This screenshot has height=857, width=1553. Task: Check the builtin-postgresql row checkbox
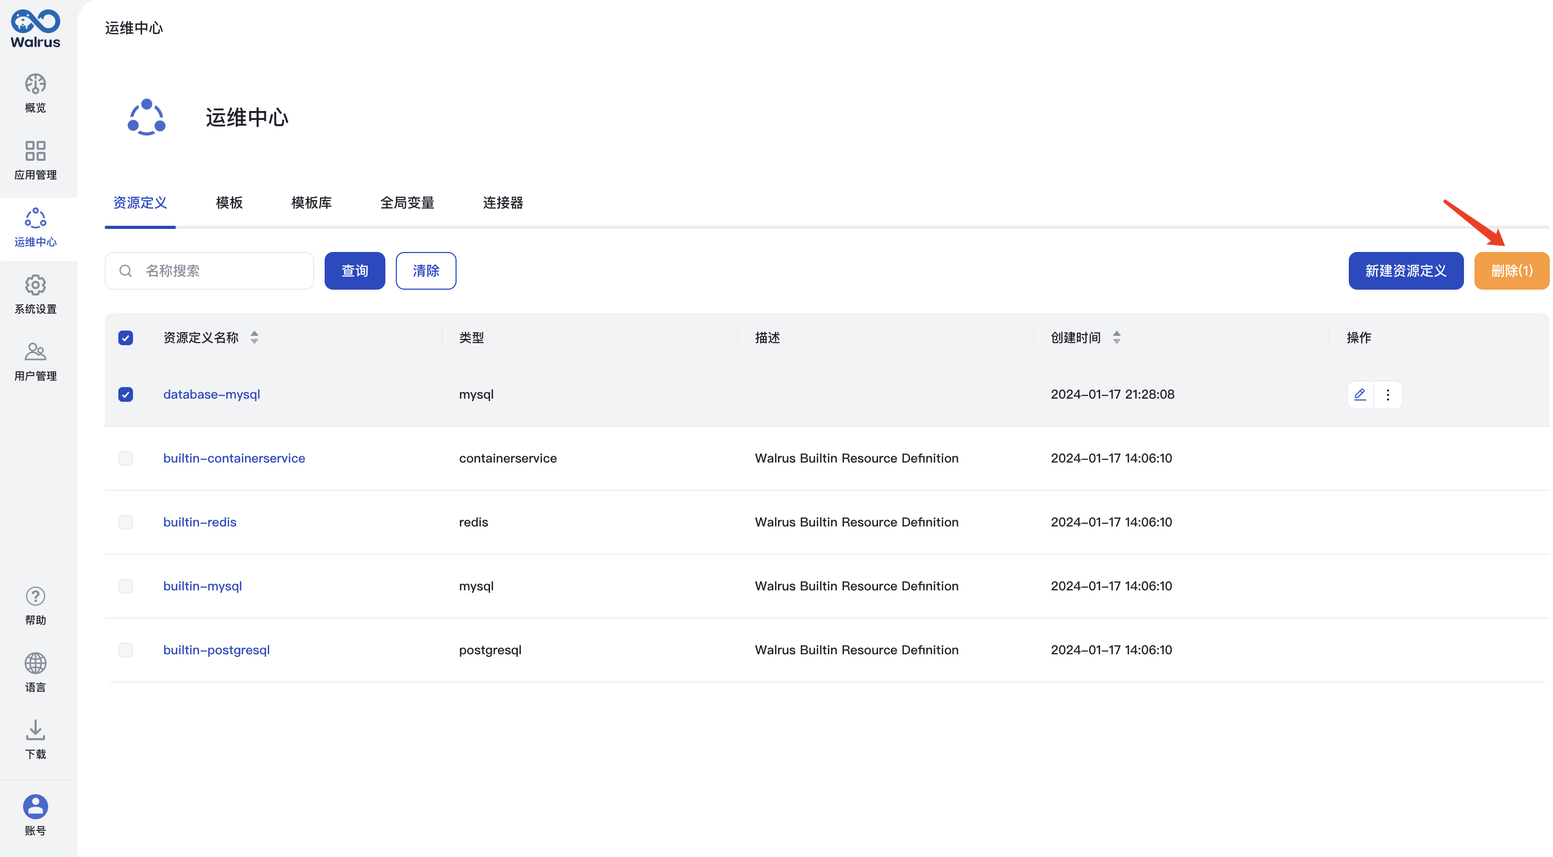pyautogui.click(x=125, y=650)
